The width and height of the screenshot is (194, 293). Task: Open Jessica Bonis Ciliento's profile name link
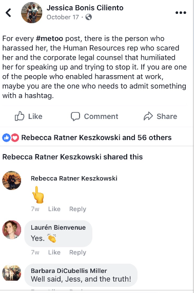(85, 8)
